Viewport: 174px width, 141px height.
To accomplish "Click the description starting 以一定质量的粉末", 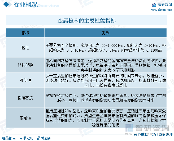I will [106, 80].
